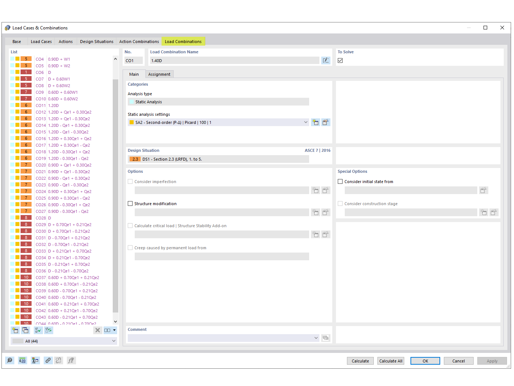514x386 pixels.
Task: Select the CO7 D + 0.60W1 row
Action: (x=61, y=79)
